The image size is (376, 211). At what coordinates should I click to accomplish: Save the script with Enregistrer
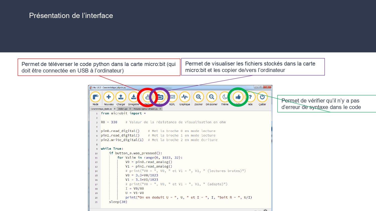tap(134, 97)
